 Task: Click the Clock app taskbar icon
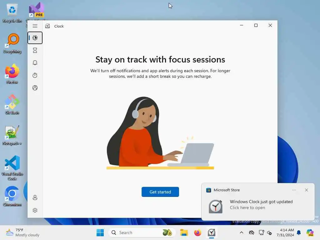point(212,232)
